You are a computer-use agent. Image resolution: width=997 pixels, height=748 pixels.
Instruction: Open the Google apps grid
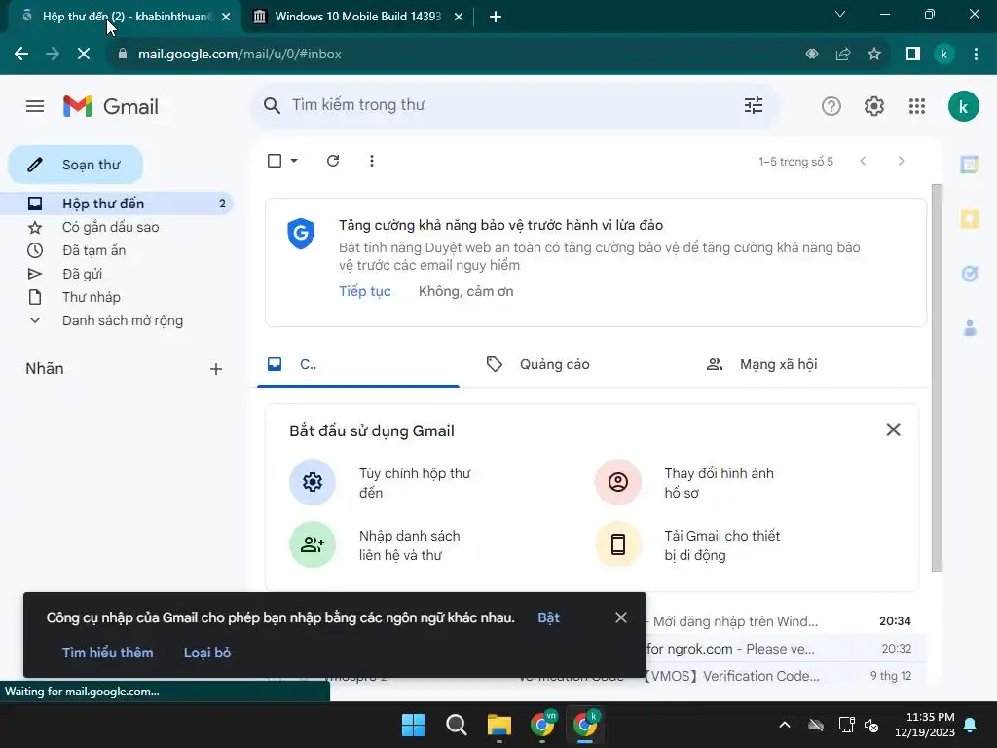coord(917,106)
